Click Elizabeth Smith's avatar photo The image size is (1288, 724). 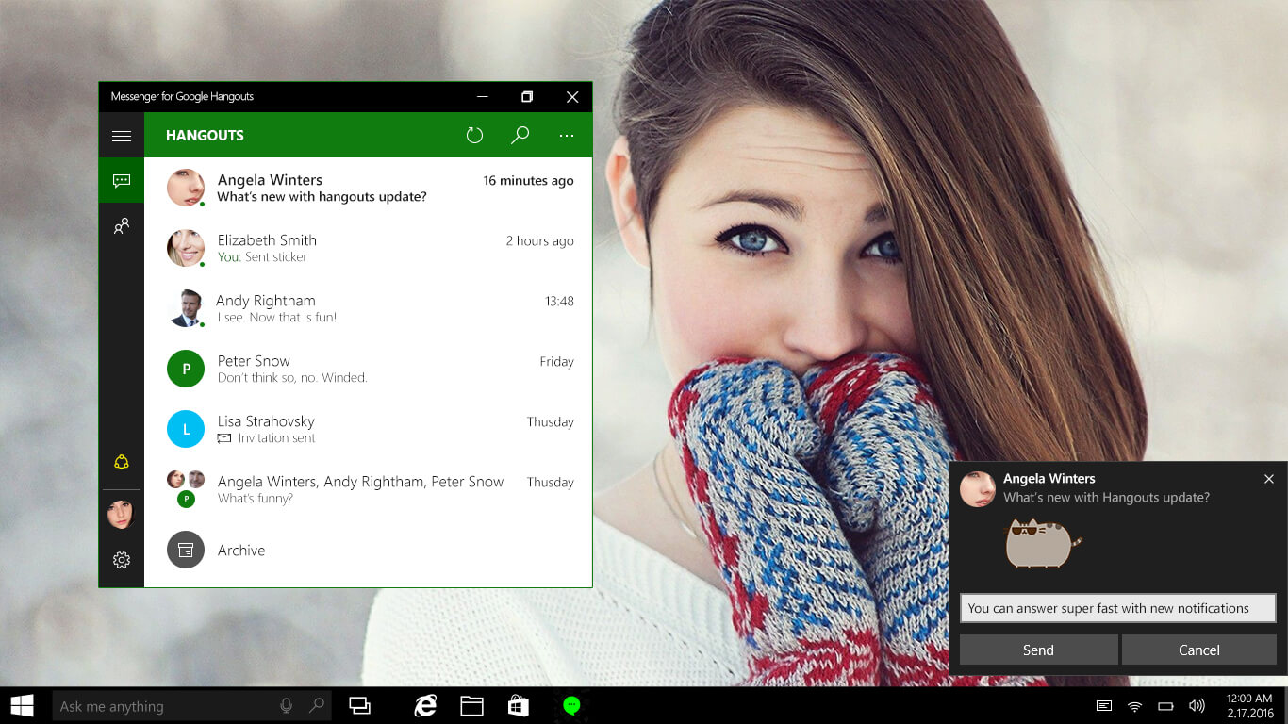click(x=186, y=248)
